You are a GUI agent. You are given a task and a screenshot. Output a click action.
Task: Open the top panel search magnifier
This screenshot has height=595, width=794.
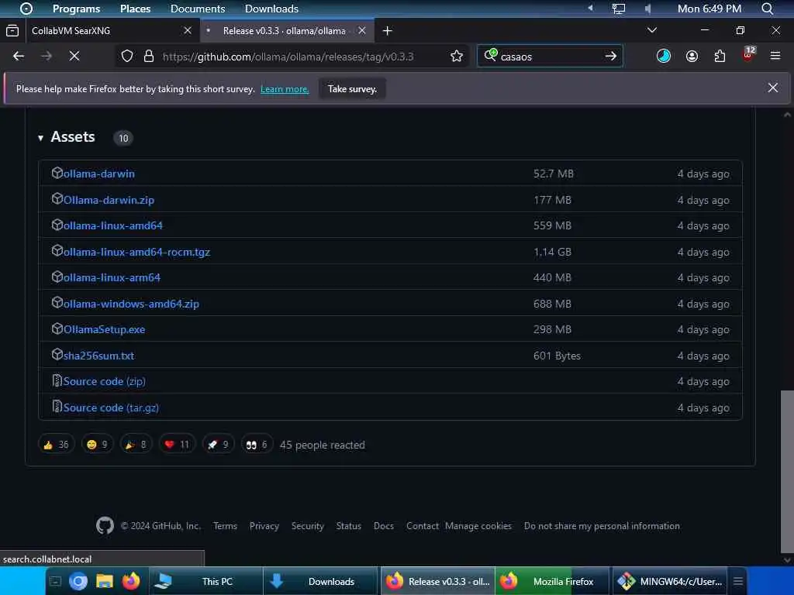pos(767,9)
